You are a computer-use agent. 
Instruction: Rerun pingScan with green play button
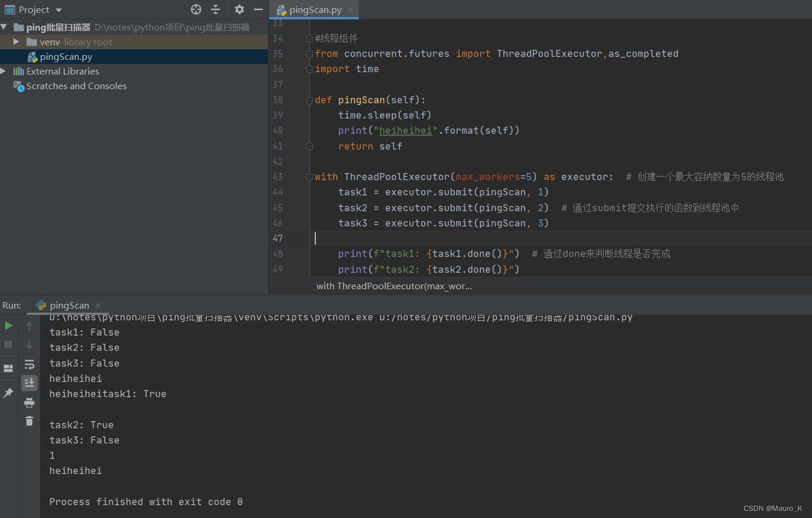[x=9, y=326]
